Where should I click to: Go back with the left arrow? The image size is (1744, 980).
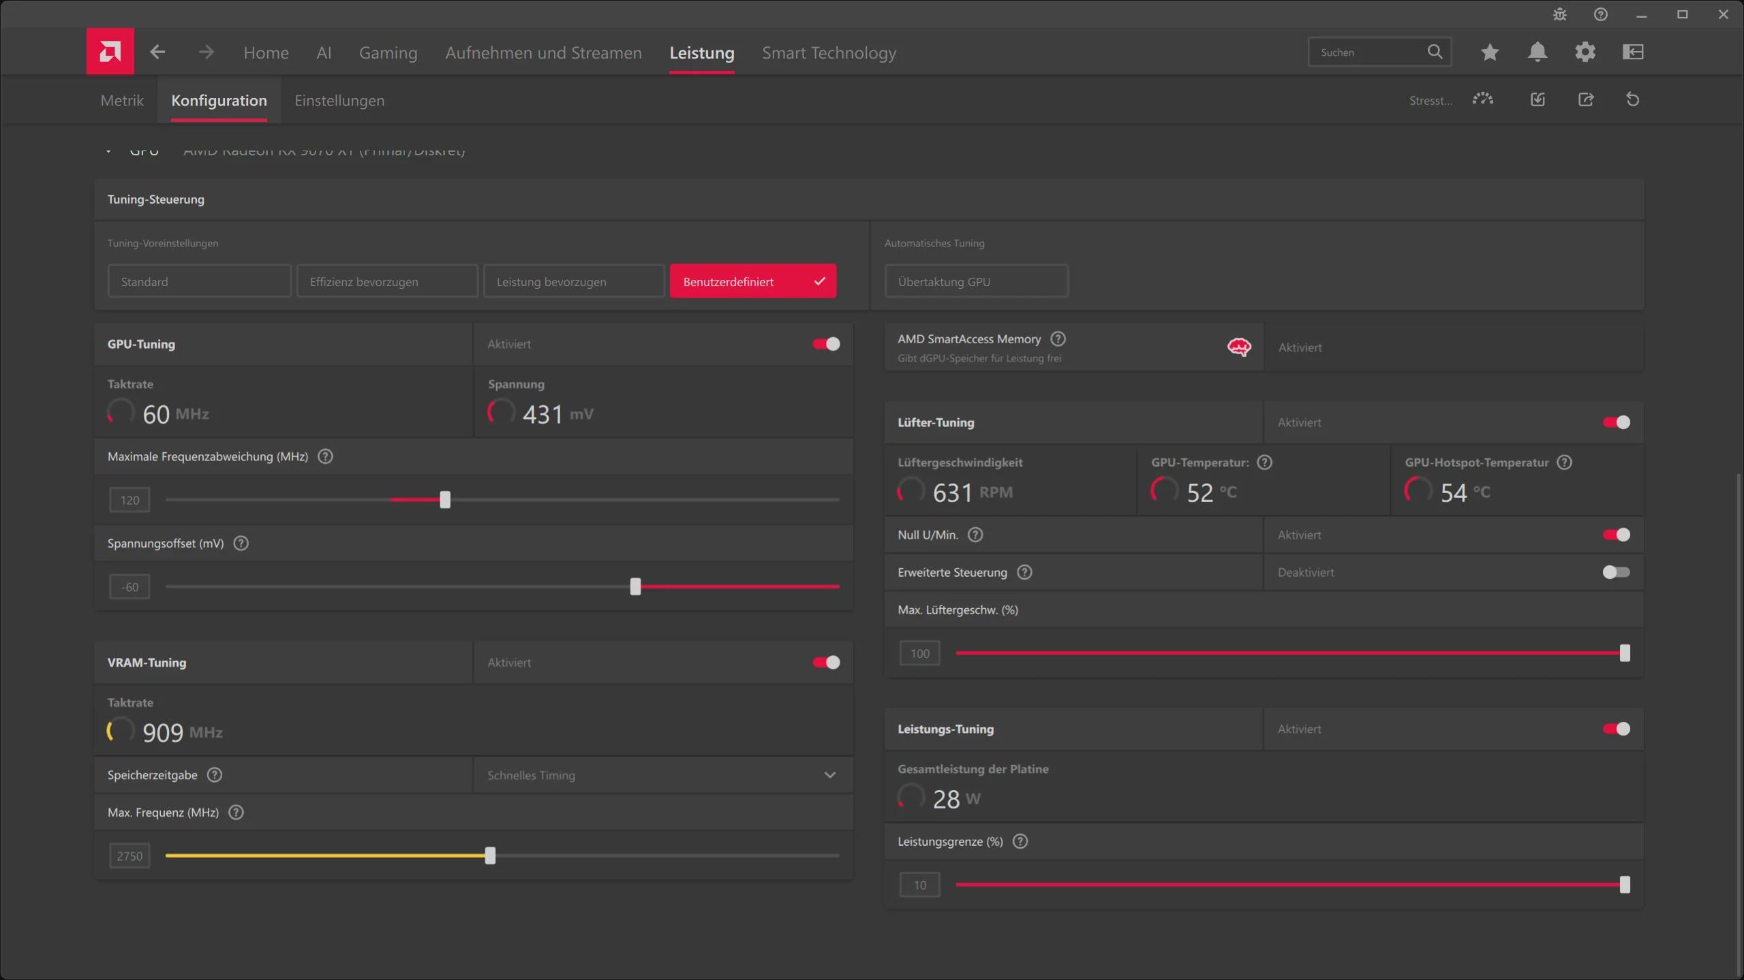[x=157, y=52]
